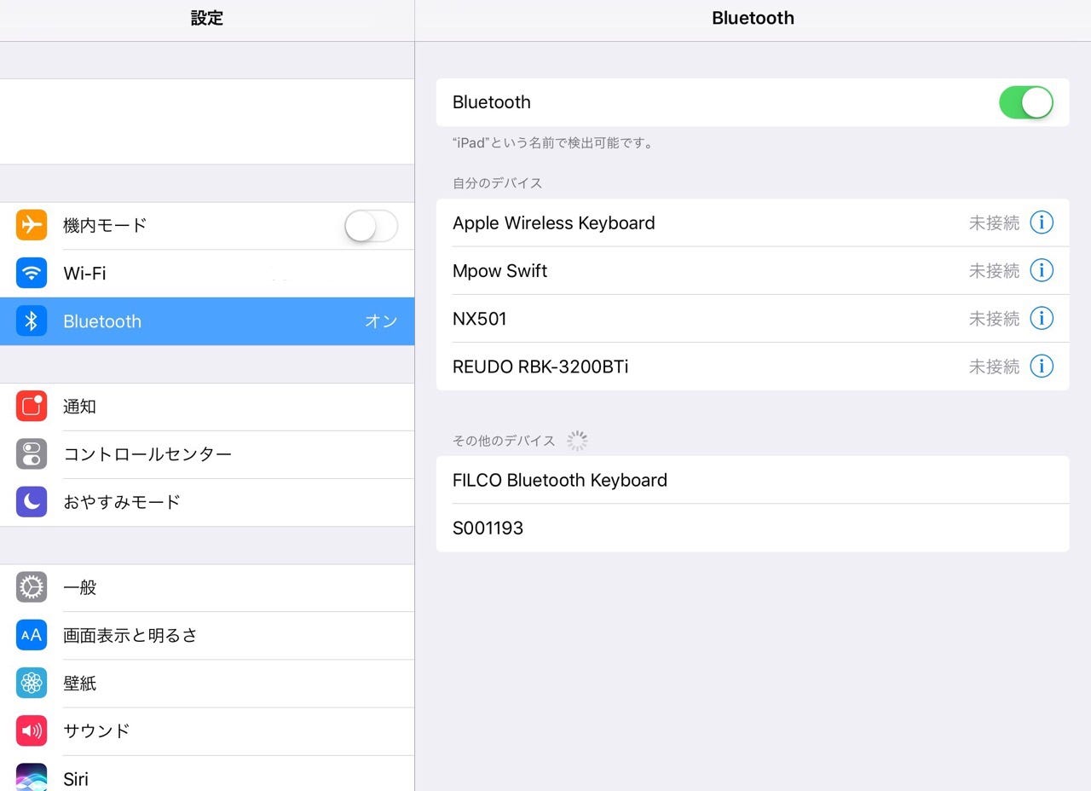This screenshot has height=791, width=1091.
Task: Tap the General gear icon
Action: (x=32, y=587)
